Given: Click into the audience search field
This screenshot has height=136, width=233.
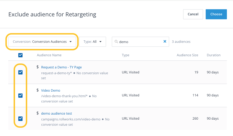Looking at the screenshot, I should pyautogui.click(x=140, y=42).
